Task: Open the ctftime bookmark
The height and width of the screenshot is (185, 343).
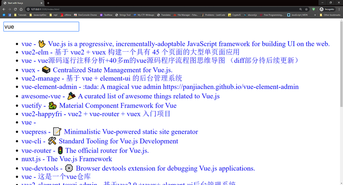Action: 66,15
